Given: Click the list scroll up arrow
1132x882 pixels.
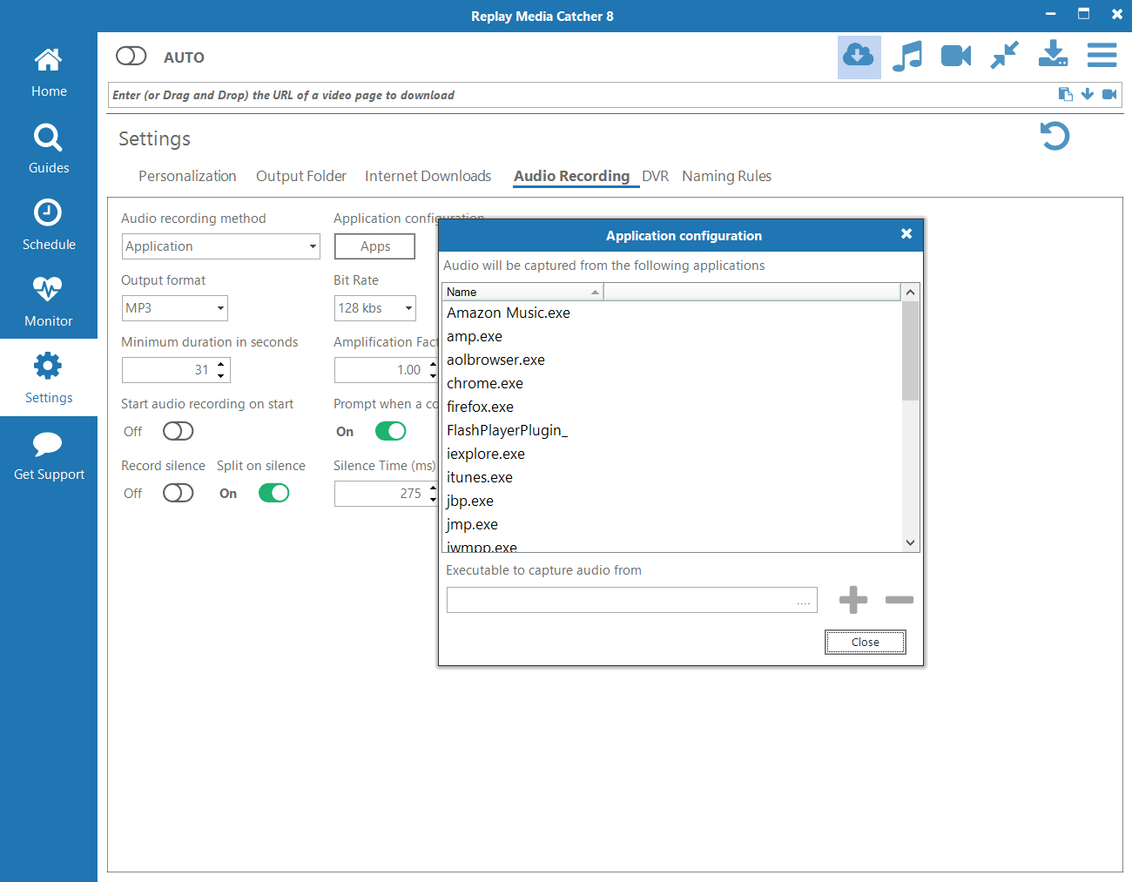Looking at the screenshot, I should point(910,293).
